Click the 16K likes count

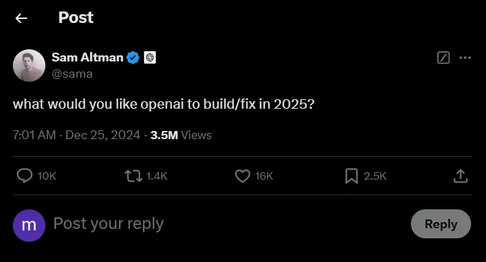[x=264, y=176]
